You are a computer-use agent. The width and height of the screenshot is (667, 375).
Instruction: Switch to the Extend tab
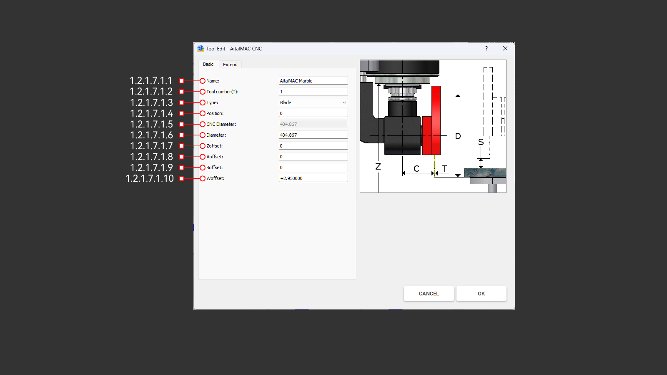[x=230, y=65]
